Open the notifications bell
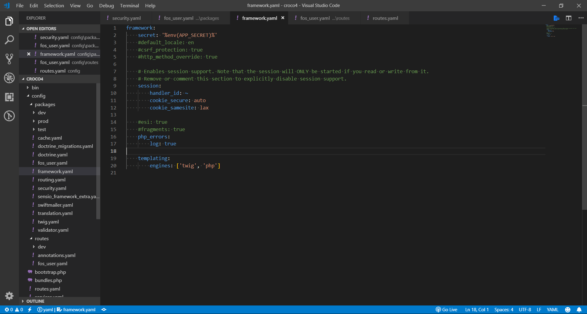 tap(579, 310)
